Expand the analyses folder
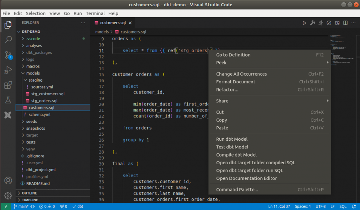Screen dimensions: 360x210 point(23,45)
